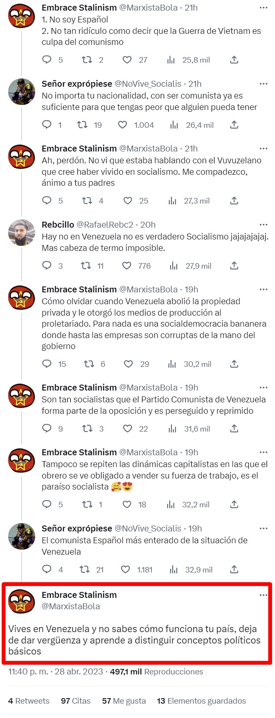View analytics of the 1.181 likes tweet

coord(173,569)
